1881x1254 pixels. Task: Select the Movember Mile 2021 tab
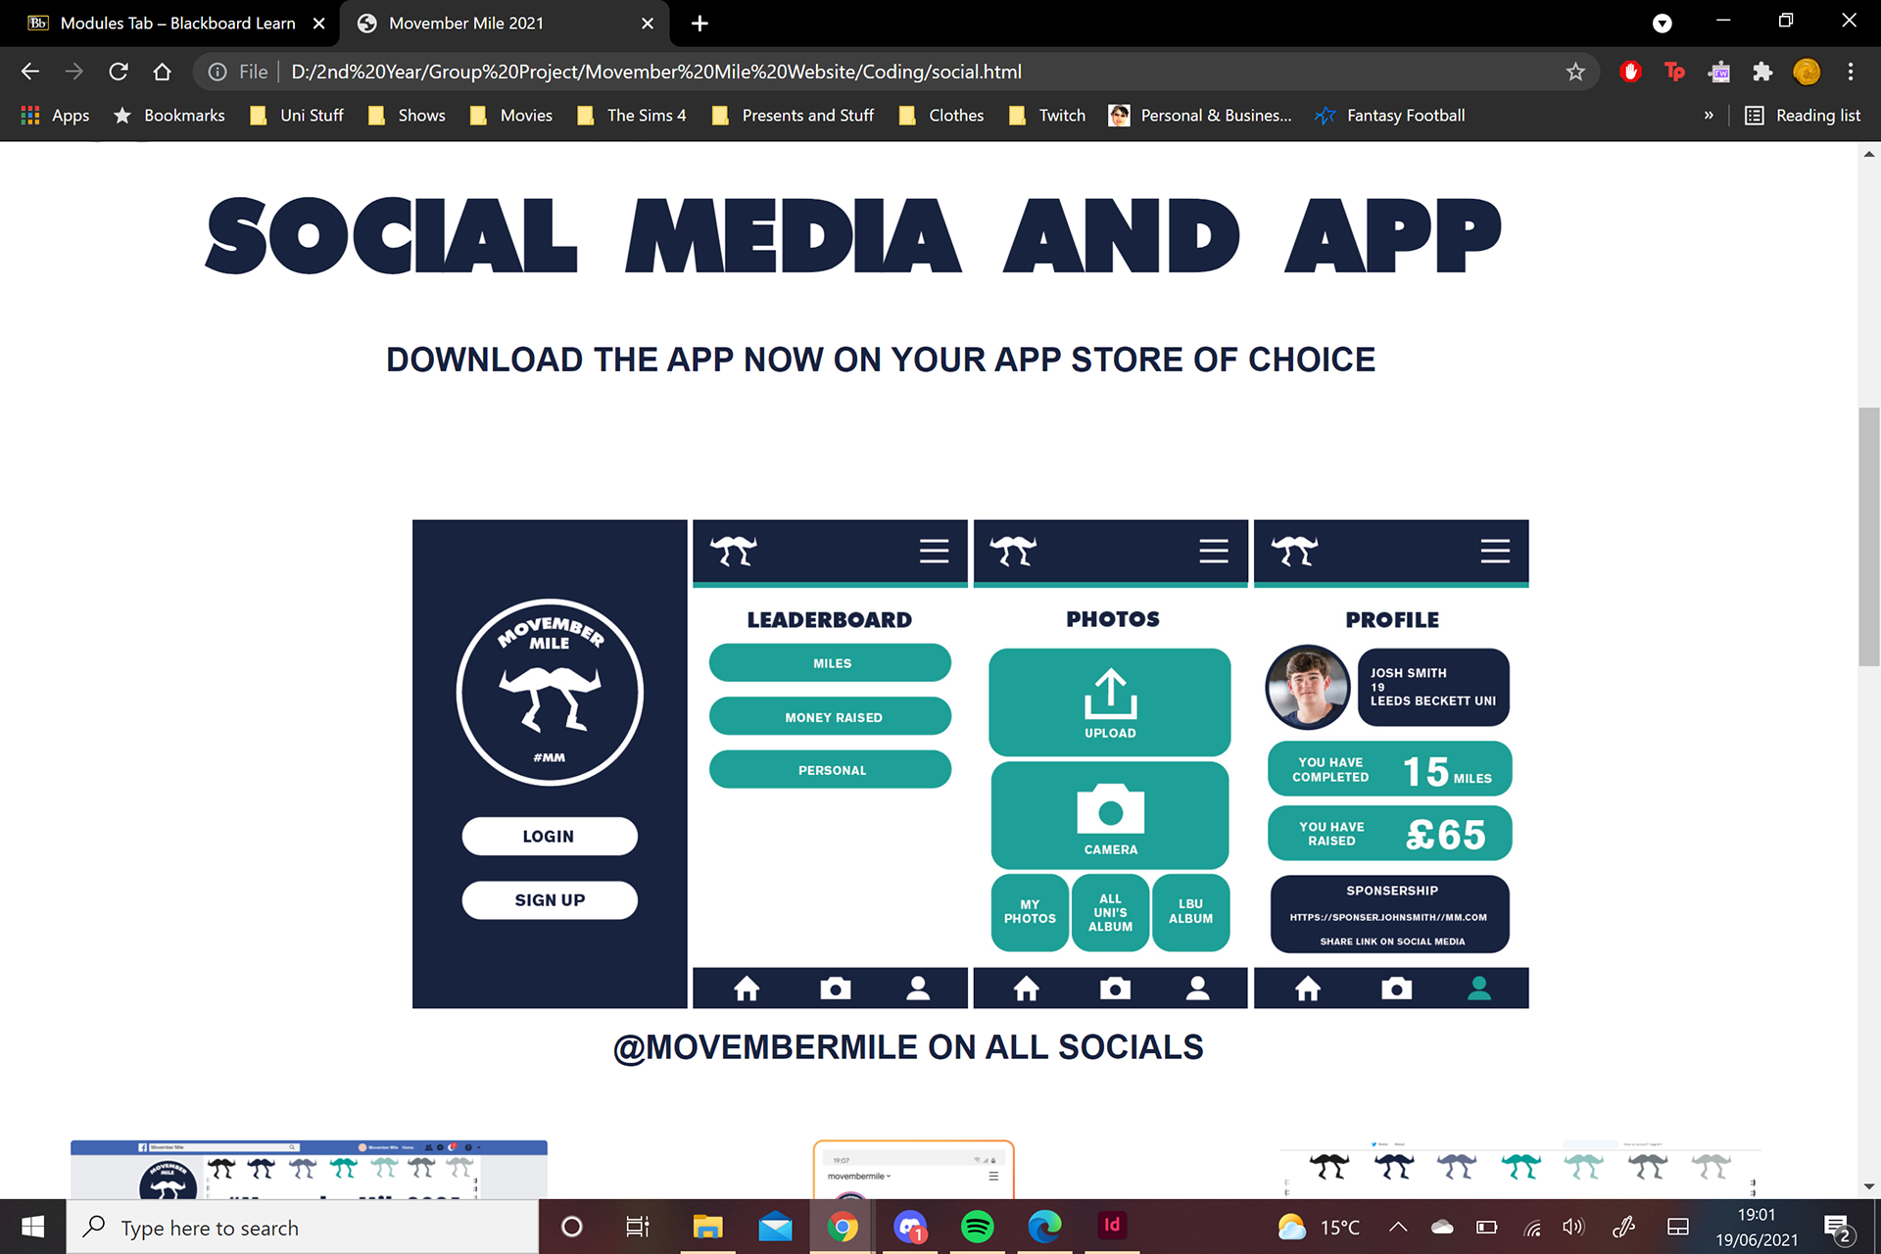505,24
